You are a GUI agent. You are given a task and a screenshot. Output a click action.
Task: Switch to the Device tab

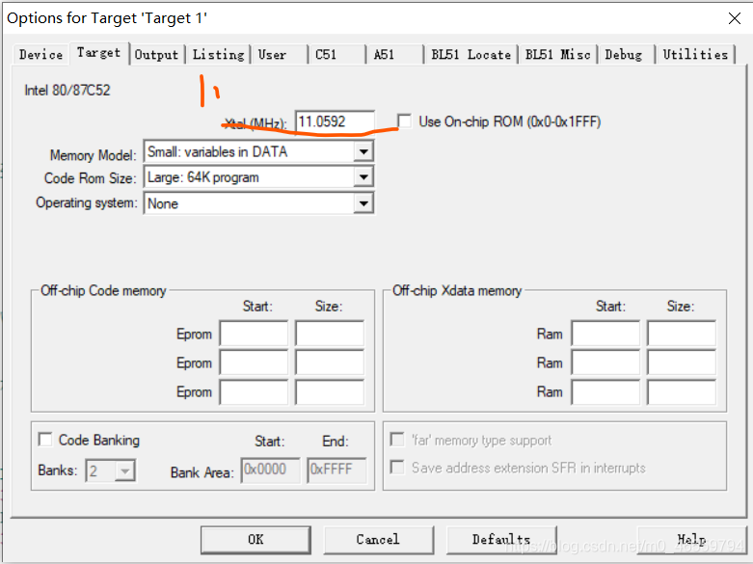coord(41,55)
